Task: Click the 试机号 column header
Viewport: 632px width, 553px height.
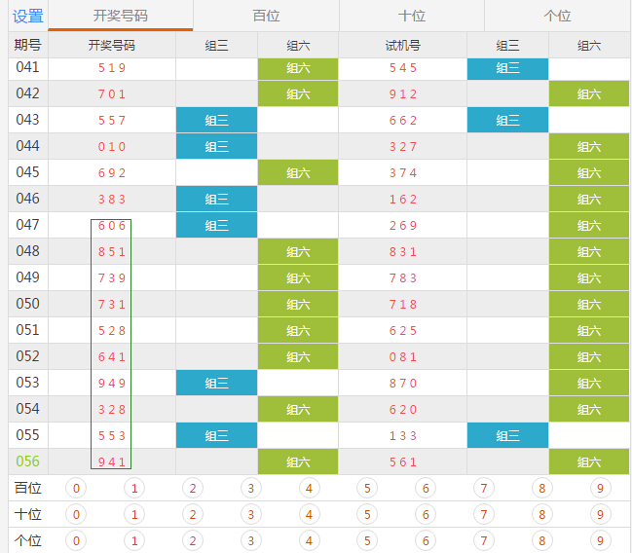Action: (402, 45)
